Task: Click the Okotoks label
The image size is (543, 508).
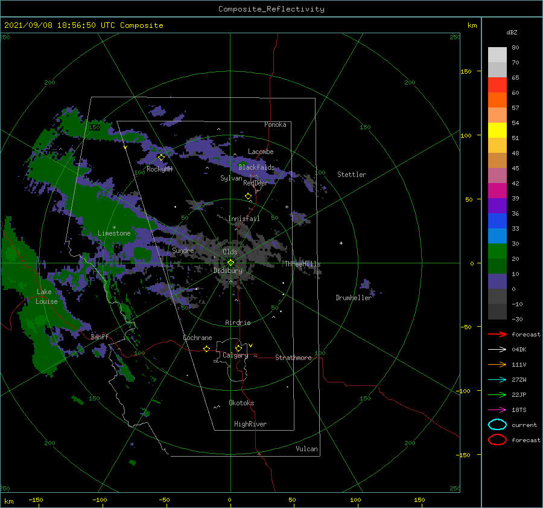Action: coord(241,403)
